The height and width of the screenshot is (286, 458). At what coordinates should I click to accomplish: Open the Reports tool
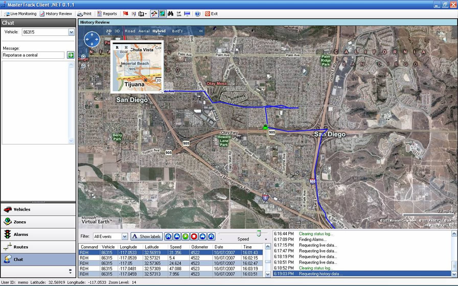(107, 14)
